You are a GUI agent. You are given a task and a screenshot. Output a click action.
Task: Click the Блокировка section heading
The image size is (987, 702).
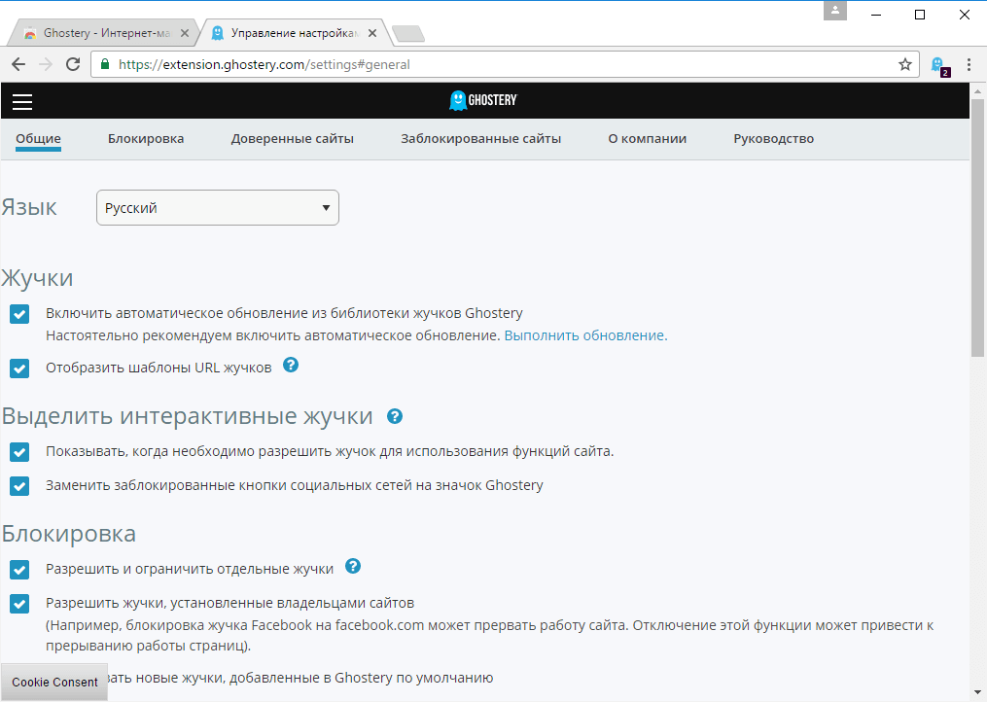[69, 534]
